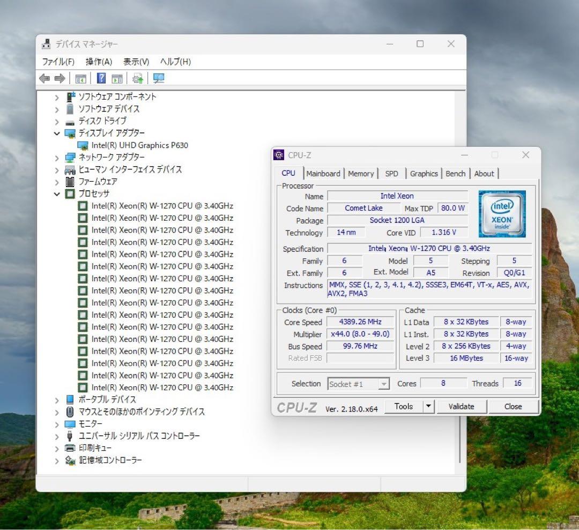This screenshot has height=530, width=579.
Task: Click the ヒューマン インターフェイス デバイス category icon
Action: [70, 170]
